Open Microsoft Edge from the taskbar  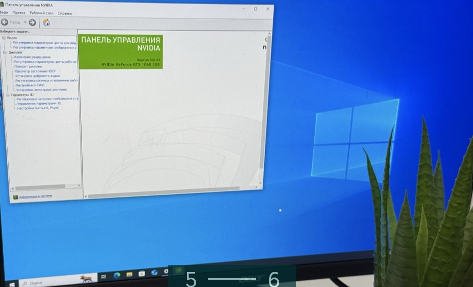pos(117,275)
